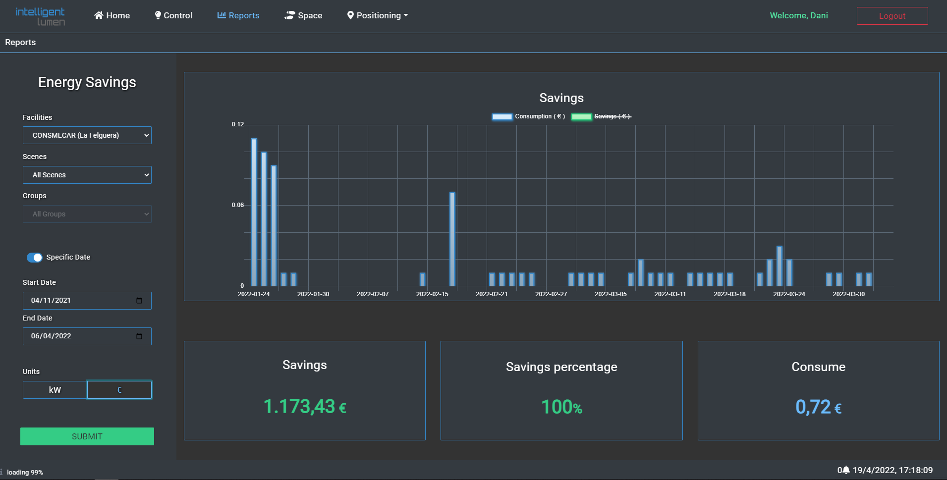Click the notification bell in status bar
Screen dimensions: 947x480
pos(846,470)
